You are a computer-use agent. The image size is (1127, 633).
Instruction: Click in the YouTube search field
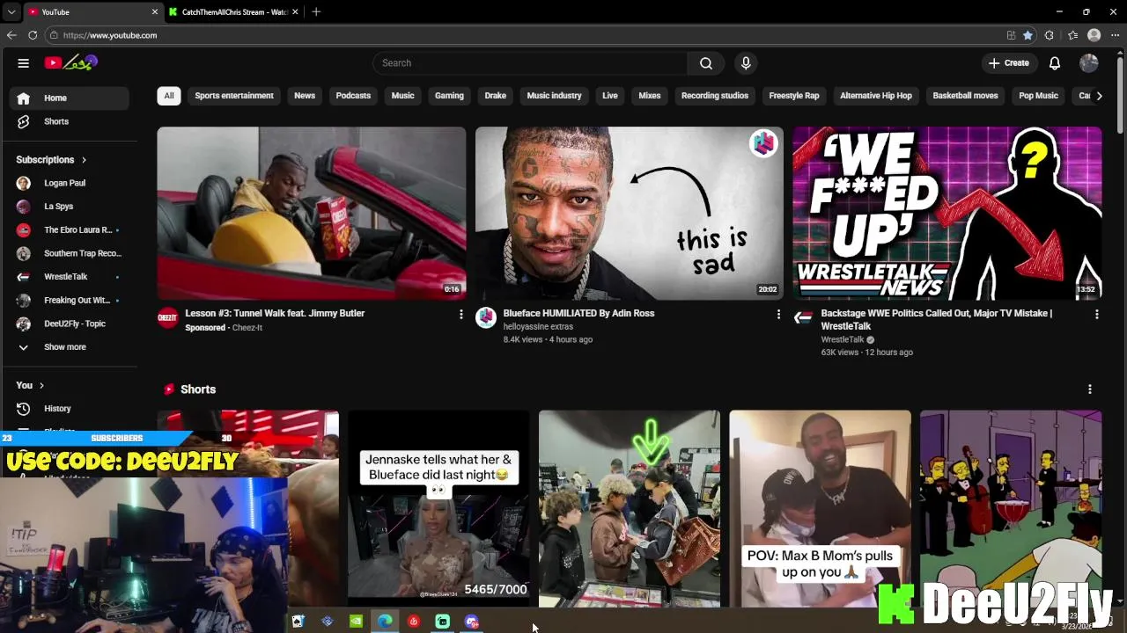[x=530, y=63]
